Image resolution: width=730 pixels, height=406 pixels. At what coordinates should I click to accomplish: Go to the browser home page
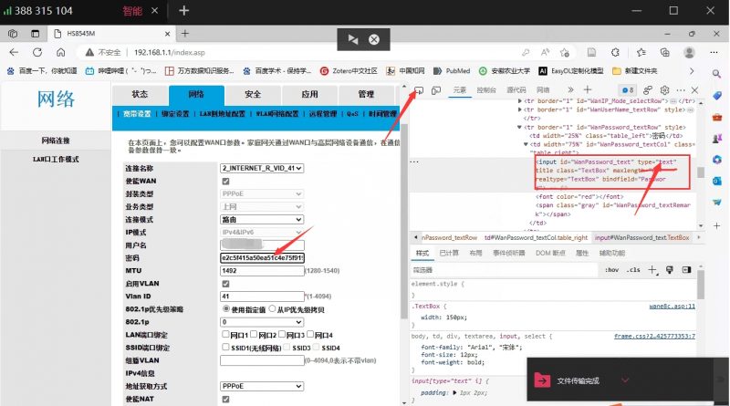60,52
